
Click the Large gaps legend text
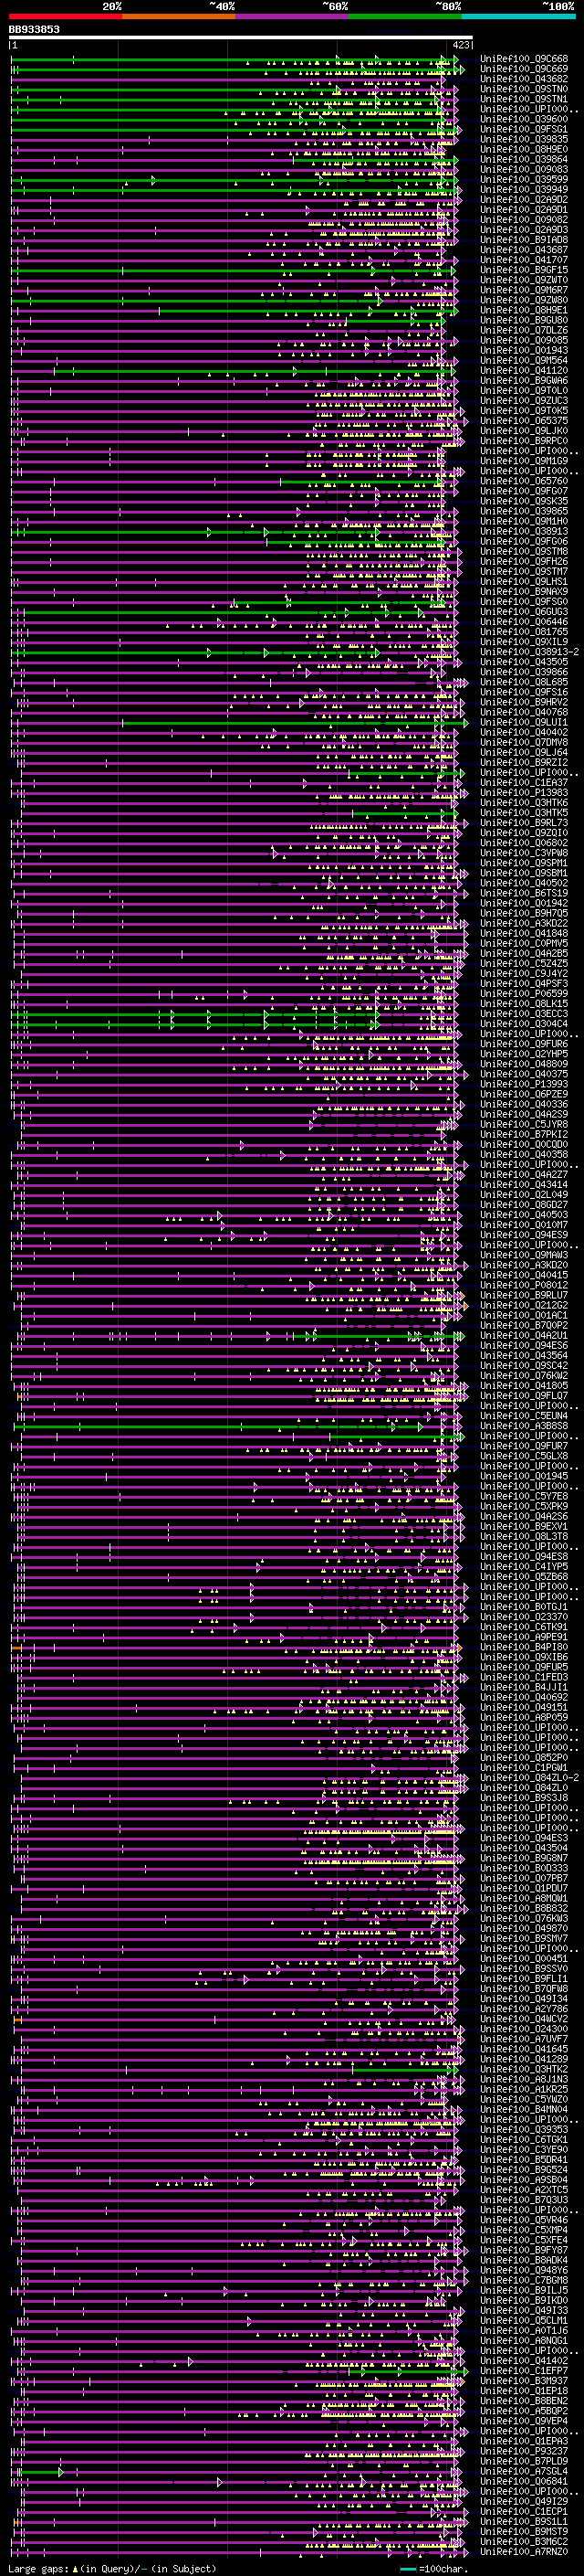pyautogui.click(x=112, y=2568)
